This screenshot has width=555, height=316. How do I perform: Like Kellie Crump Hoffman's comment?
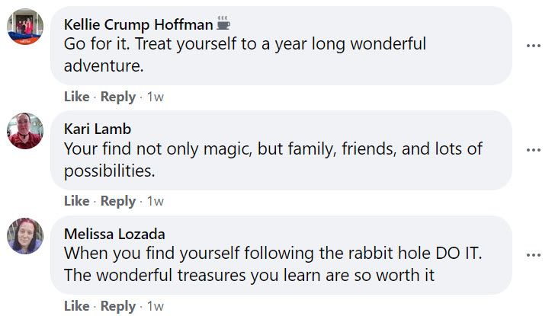tap(76, 97)
